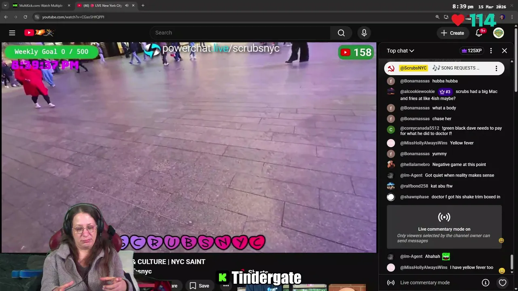Click the Weekly Goal 0 / 500 overlay

tap(51, 52)
